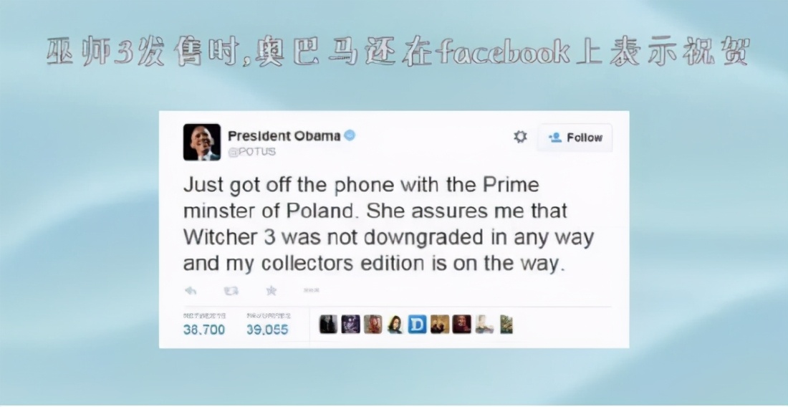Click the last narrow green avatar
The image size is (788, 407).
click(x=506, y=325)
